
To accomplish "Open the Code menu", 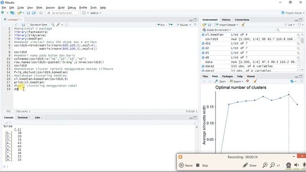I will (x=21, y=8).
